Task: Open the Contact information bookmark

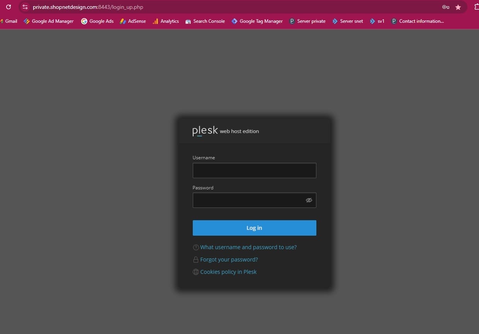Action: [x=418, y=21]
